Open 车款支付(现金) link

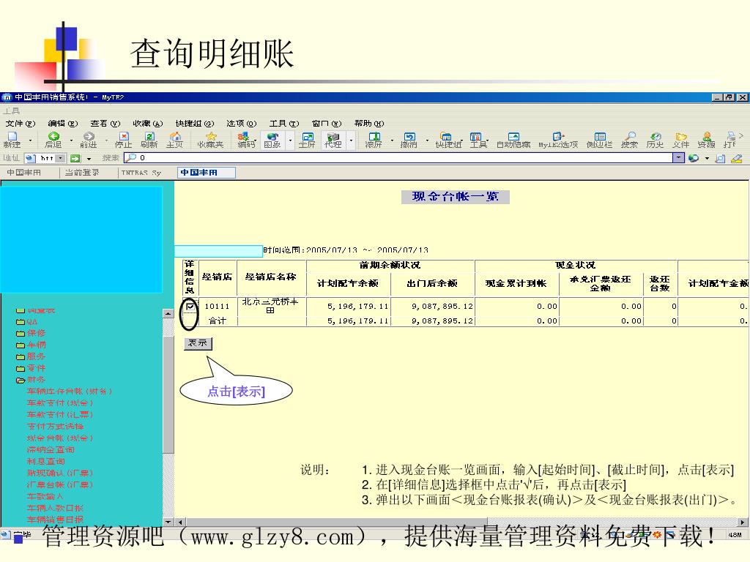60,403
